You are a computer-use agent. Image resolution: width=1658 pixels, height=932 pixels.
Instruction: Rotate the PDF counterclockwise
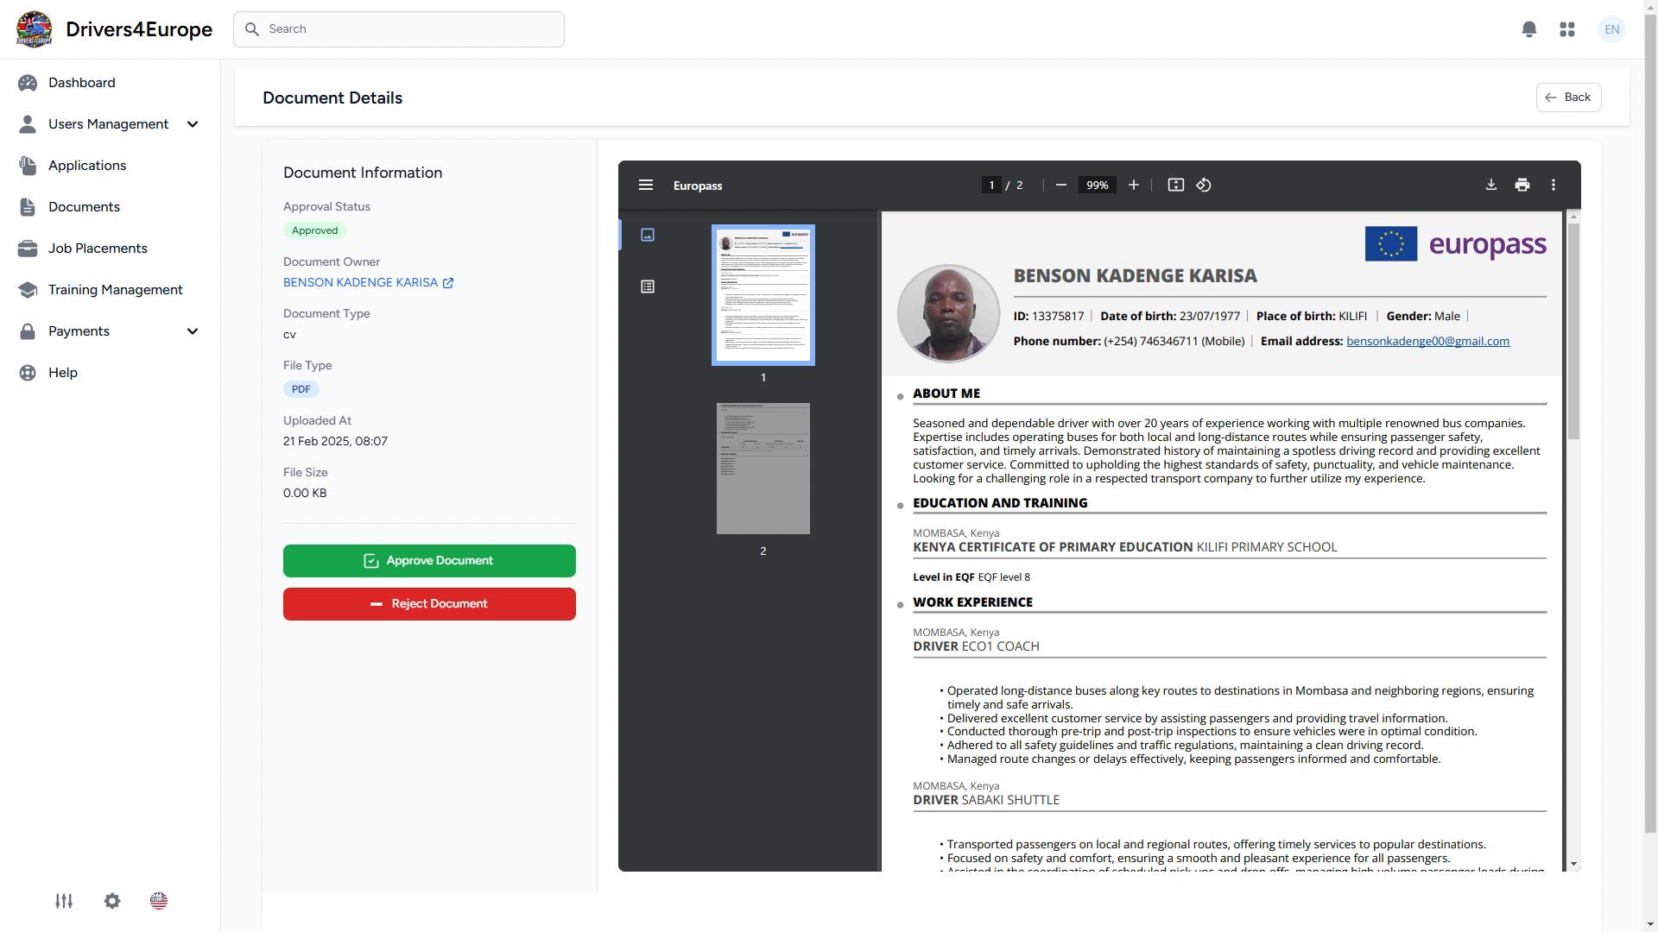click(1204, 186)
